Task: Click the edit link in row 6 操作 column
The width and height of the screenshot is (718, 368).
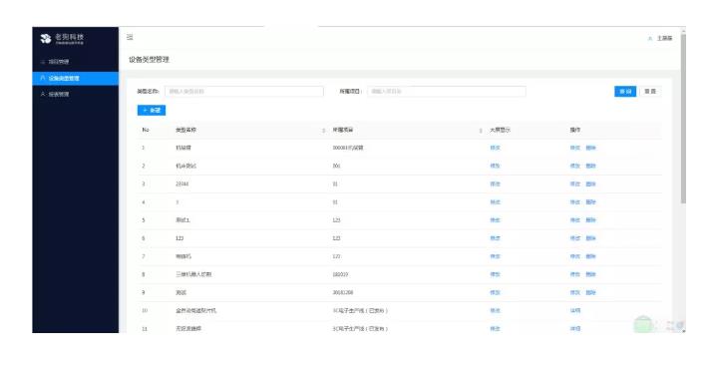Action: click(x=575, y=238)
